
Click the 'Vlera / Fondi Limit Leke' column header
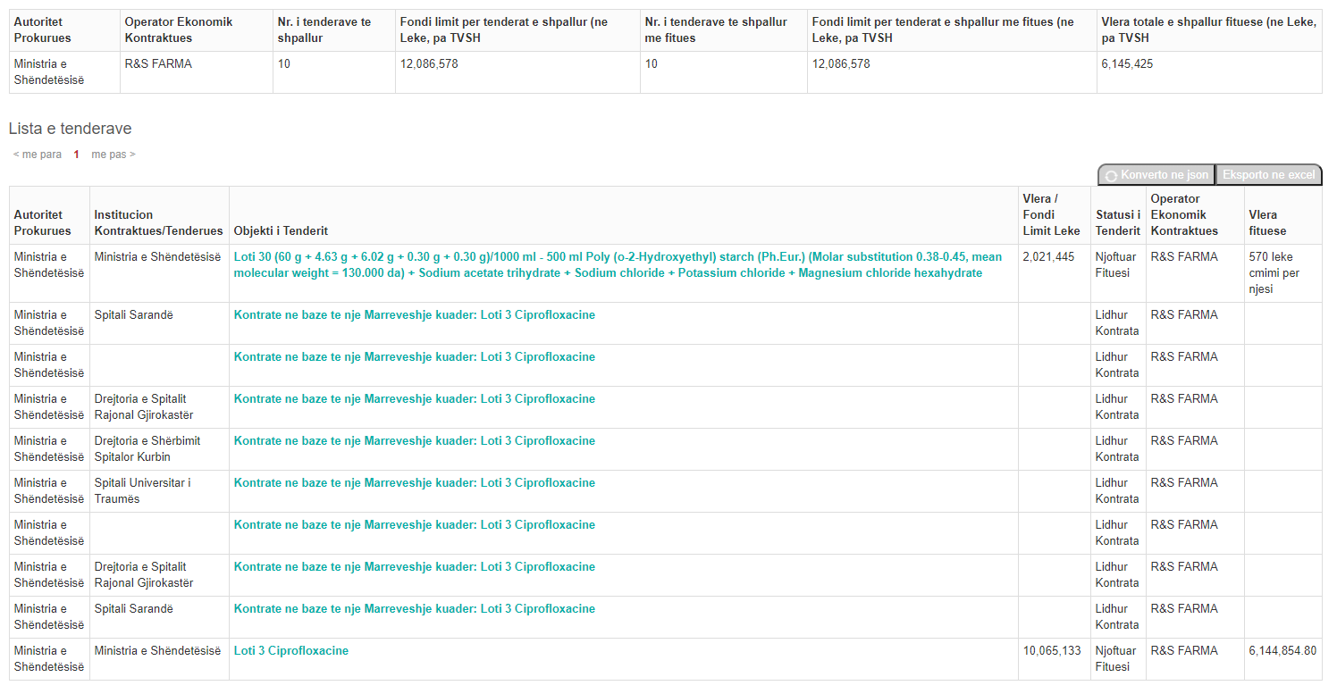coord(1051,215)
